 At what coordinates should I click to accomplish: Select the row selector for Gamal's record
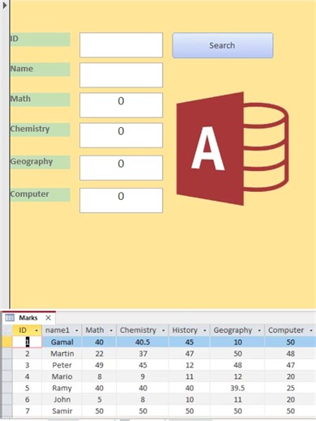(x=6, y=342)
